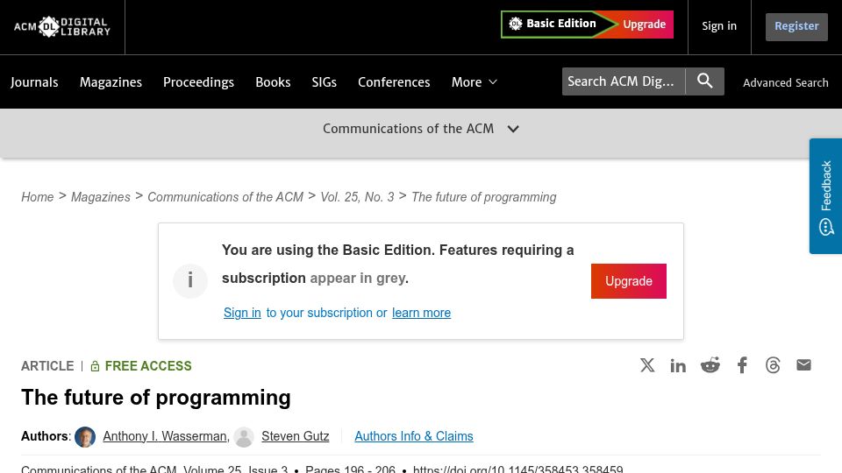The height and width of the screenshot is (473, 842).
Task: Go to Magazines breadcrumb
Action: pos(100,197)
